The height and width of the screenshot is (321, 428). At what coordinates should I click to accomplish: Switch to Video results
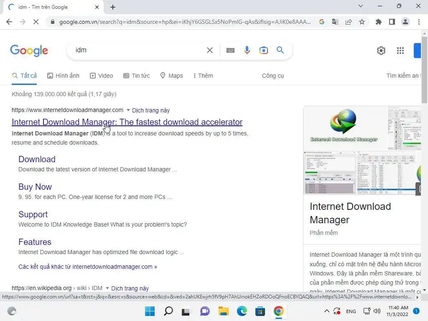(x=102, y=76)
